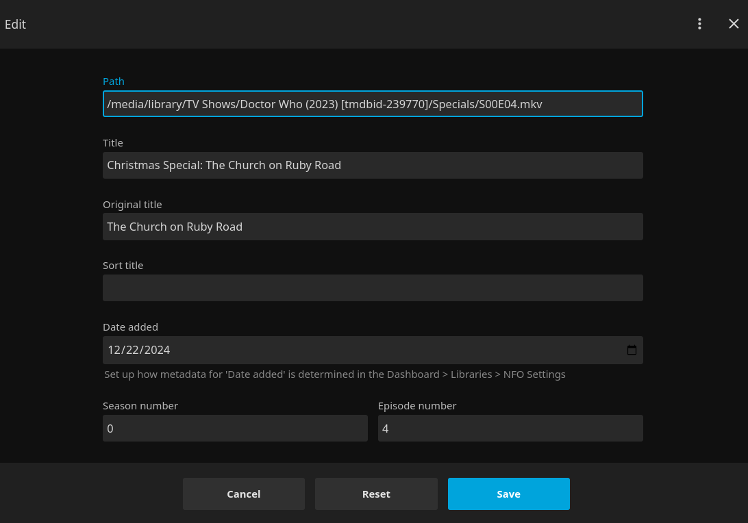Click the Season number field
The height and width of the screenshot is (523, 748).
[235, 429]
